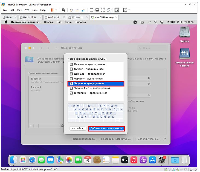Open Control Center in the menu bar
The image size is (200, 172).
(162, 22)
